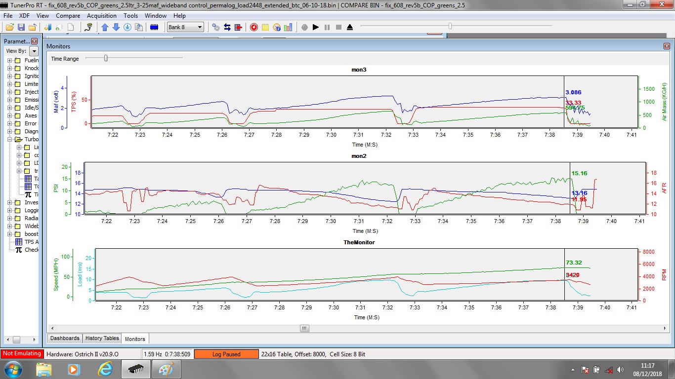The height and width of the screenshot is (379, 675).
Task: Click the Not Emulating status indicator
Action: coord(22,353)
